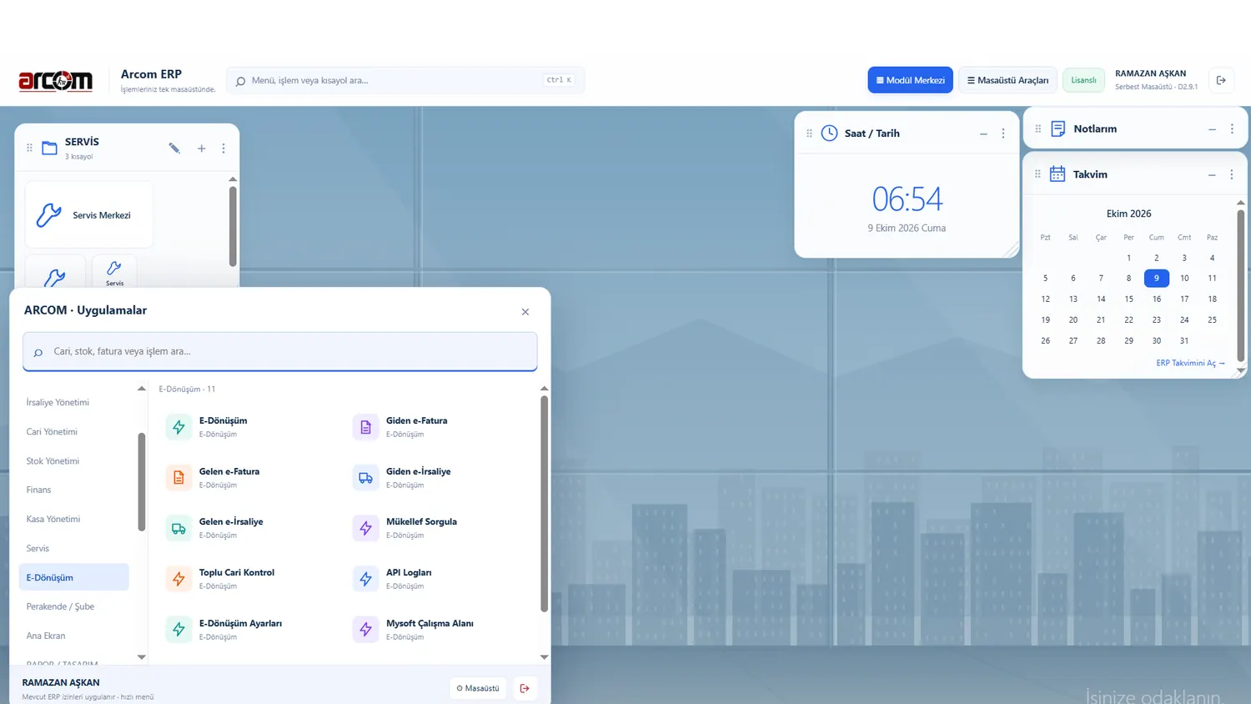Open SERVİS widget three-dot menu
Screen dimensions: 1251x704
coord(224,148)
